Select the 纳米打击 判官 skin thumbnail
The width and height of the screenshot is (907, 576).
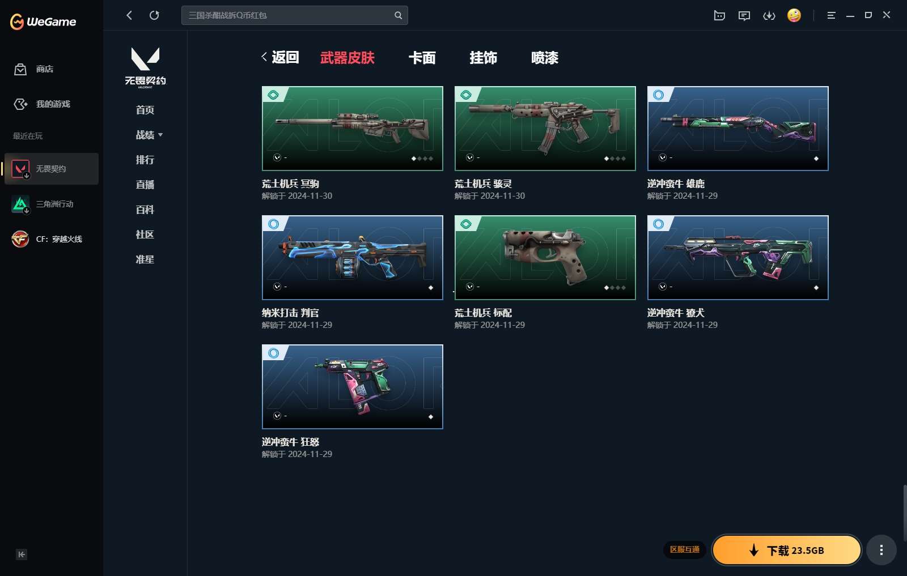pyautogui.click(x=352, y=257)
